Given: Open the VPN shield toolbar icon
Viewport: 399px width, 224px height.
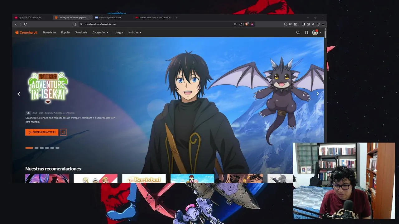Looking at the screenshot, I should click(318, 24).
